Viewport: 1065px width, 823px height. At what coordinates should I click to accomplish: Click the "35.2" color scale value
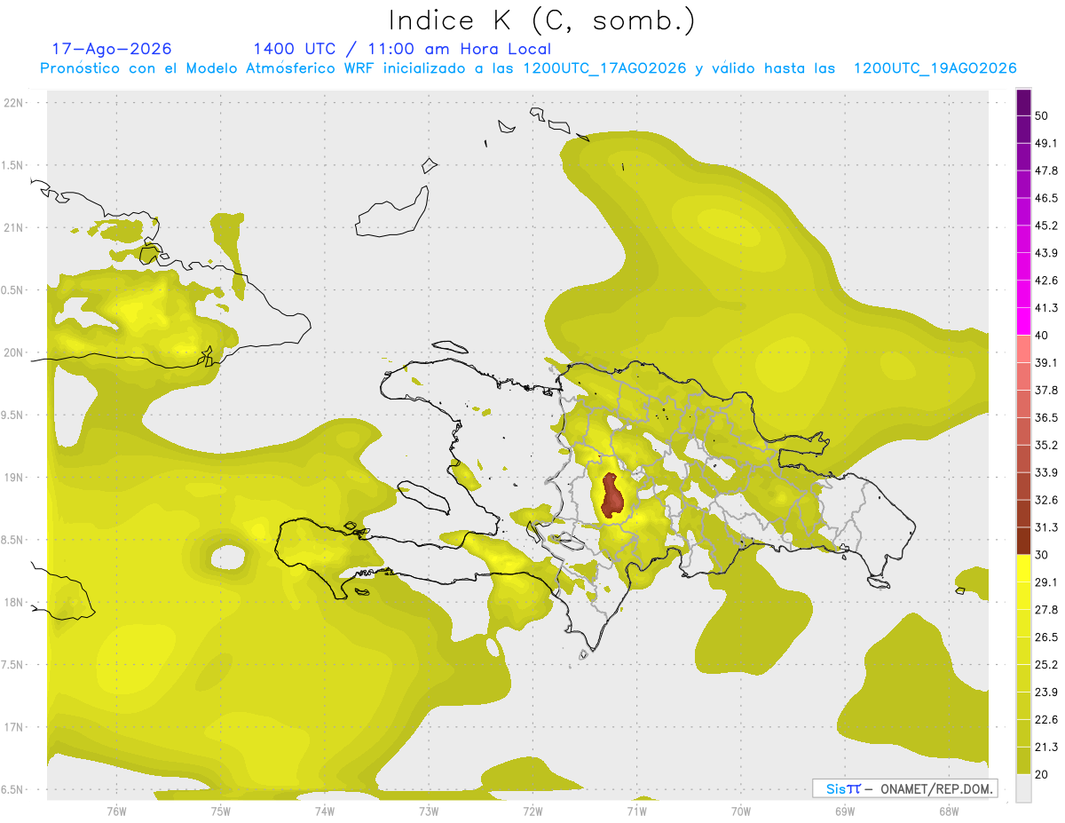click(1046, 445)
